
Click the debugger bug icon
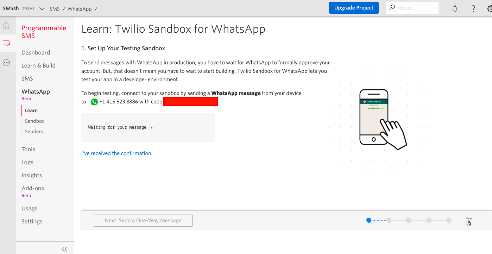[x=455, y=9]
